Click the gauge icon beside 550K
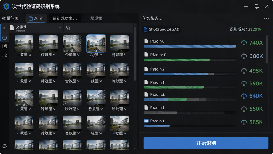The width and height of the screenshot is (273, 154). (x=244, y=109)
